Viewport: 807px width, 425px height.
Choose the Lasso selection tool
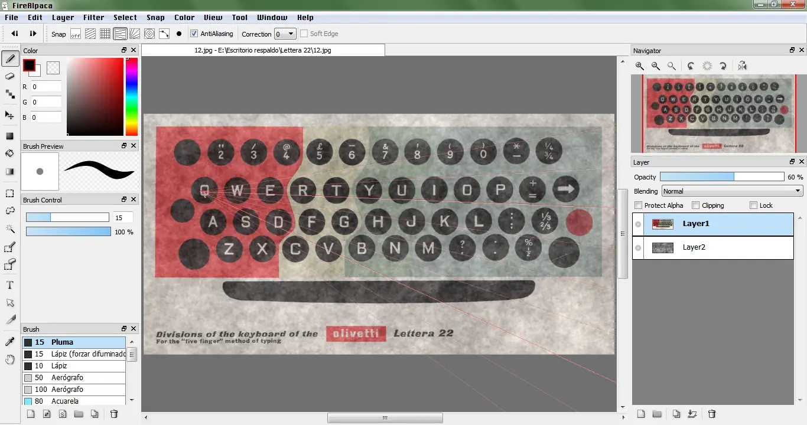click(x=9, y=211)
